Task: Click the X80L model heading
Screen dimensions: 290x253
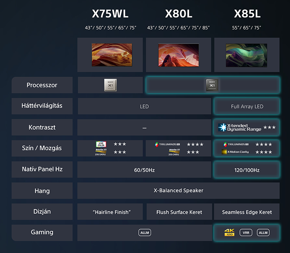Action: coord(179,14)
